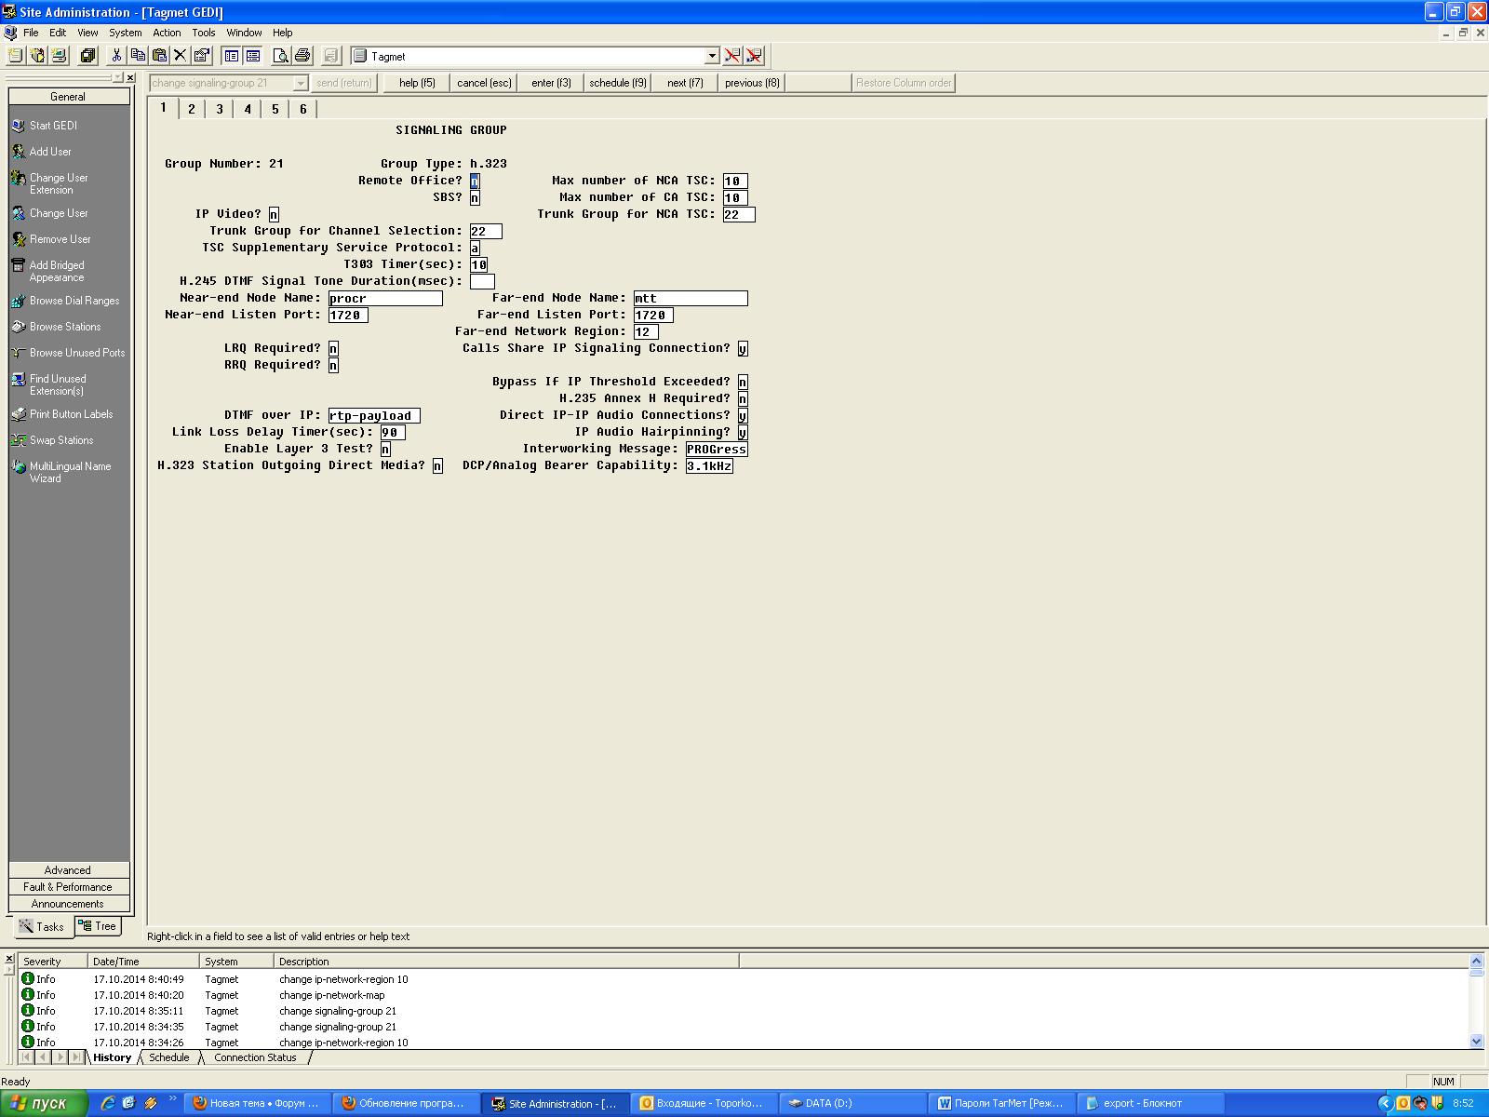Open the Tools menu
The width and height of the screenshot is (1489, 1117).
203,33
